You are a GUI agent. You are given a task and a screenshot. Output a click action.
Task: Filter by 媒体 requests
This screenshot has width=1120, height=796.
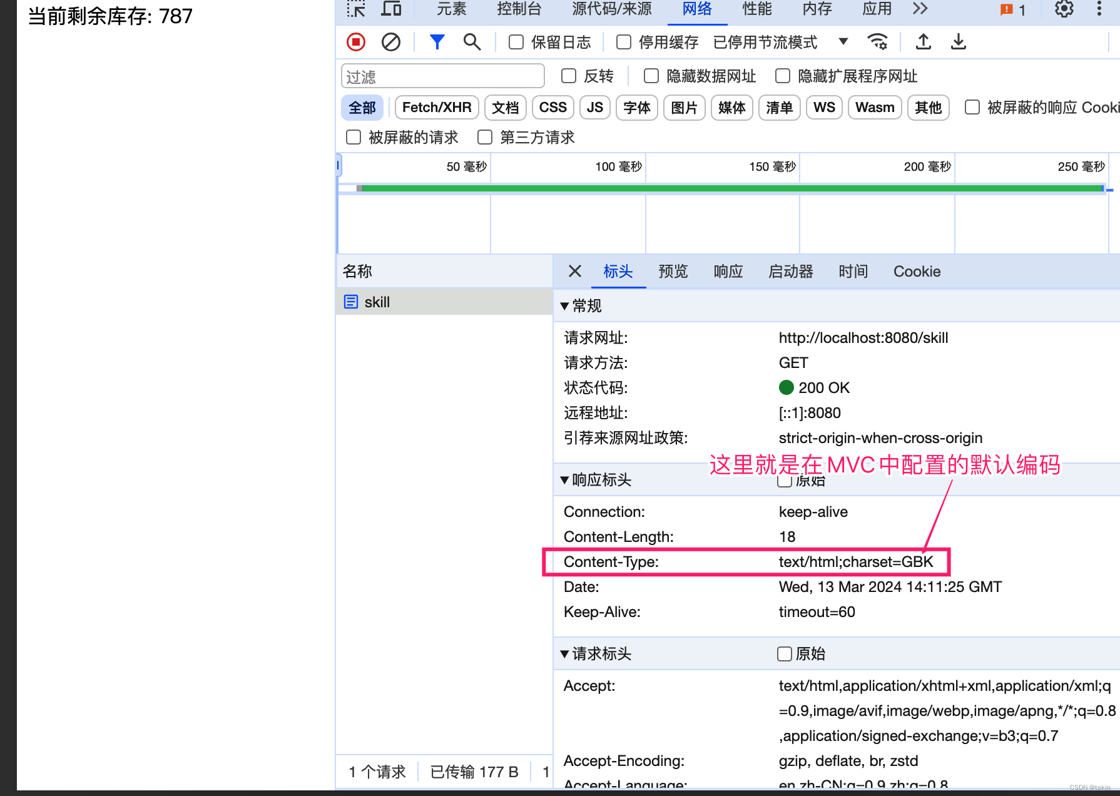pos(732,108)
